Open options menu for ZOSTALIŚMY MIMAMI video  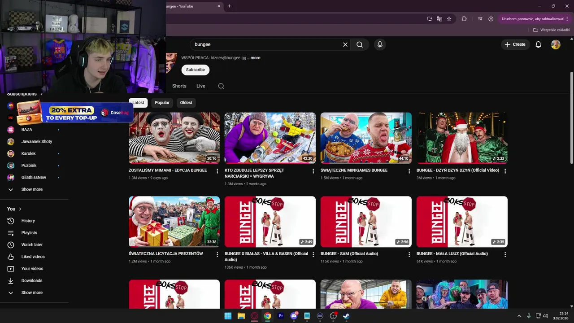coord(217,171)
